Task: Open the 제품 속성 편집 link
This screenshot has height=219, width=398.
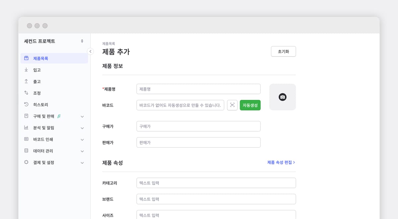Action: click(x=281, y=162)
